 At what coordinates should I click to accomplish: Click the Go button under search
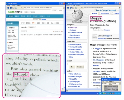click(x=72, y=67)
